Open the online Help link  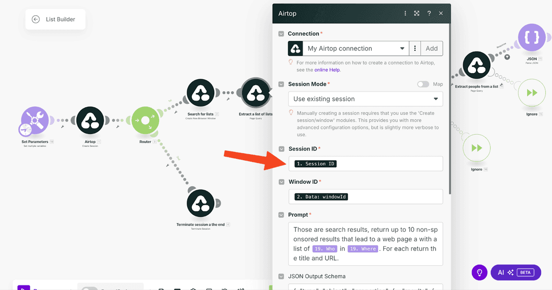327,70
